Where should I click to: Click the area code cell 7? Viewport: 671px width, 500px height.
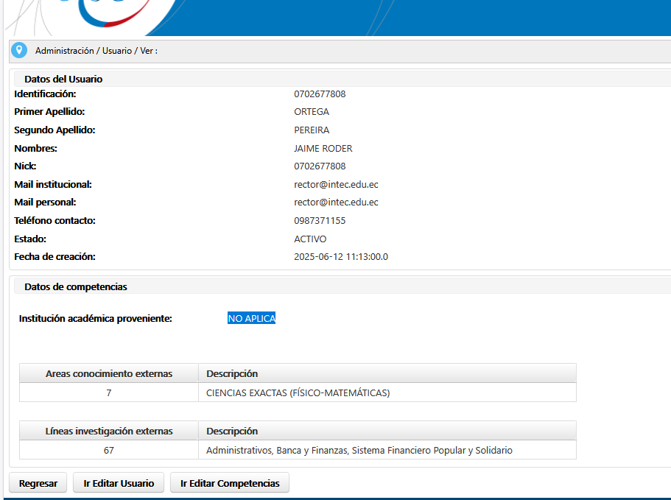coord(109,392)
